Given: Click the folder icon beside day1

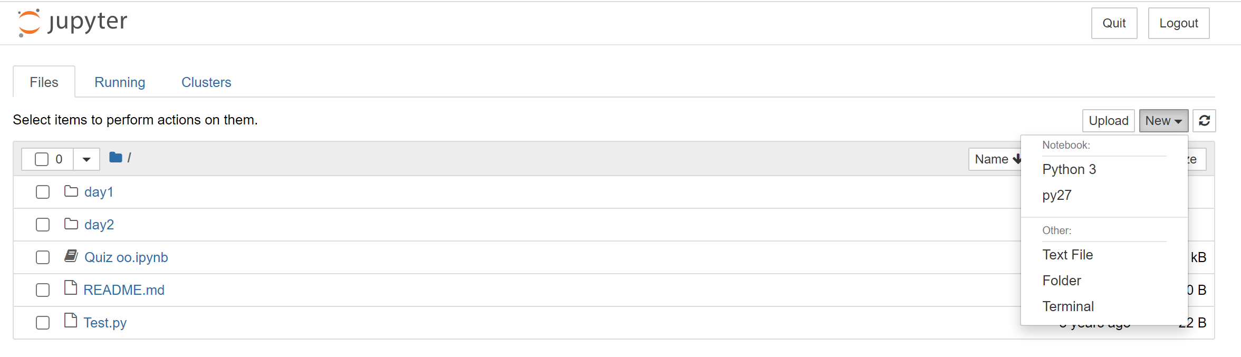Looking at the screenshot, I should pyautogui.click(x=71, y=191).
